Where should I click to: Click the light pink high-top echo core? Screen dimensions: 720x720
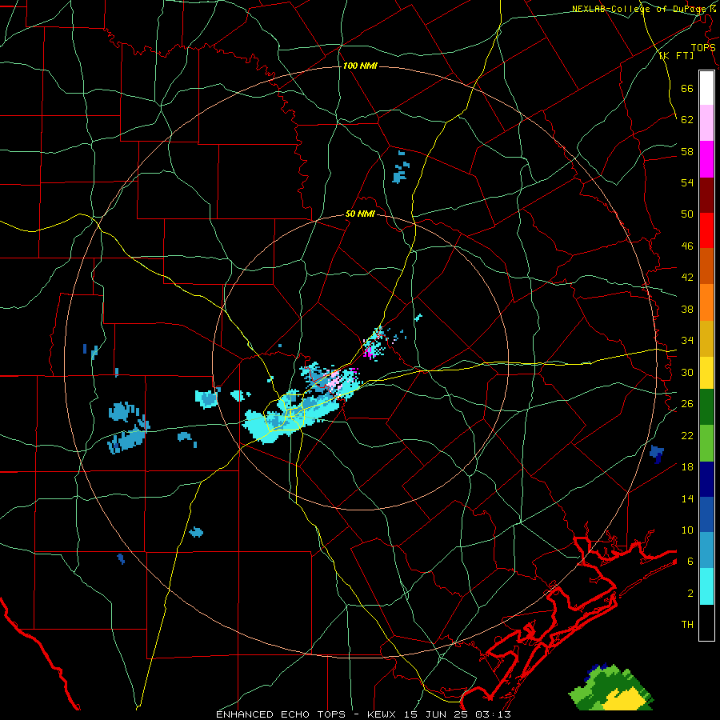[x=334, y=380]
